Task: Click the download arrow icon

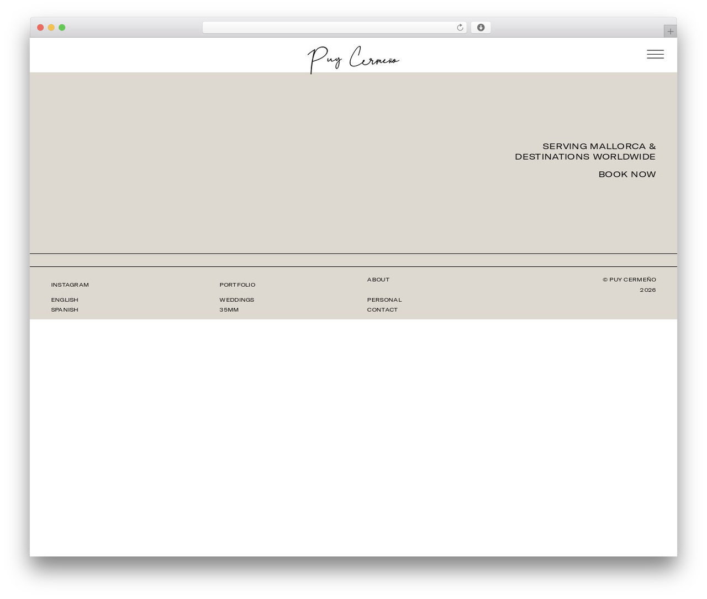Action: point(481,28)
